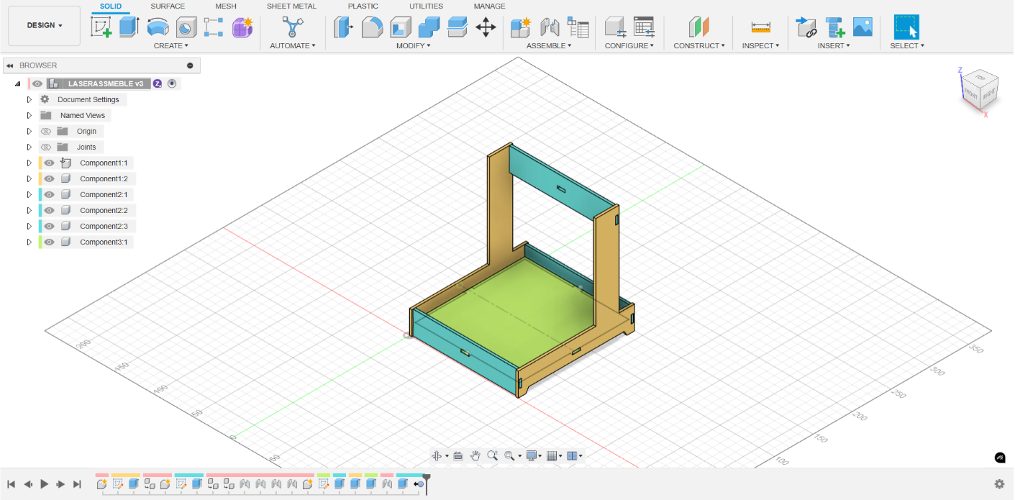Click the Configure Model icon
This screenshot has height=500, width=1015.
tap(615, 27)
